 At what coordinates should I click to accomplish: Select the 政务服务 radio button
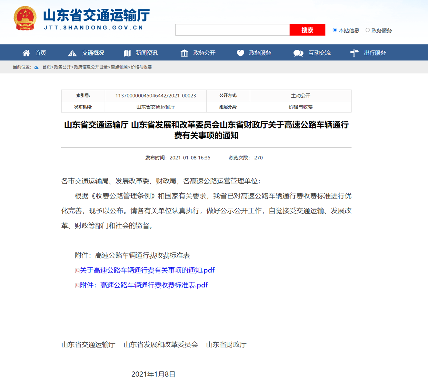[368, 30]
